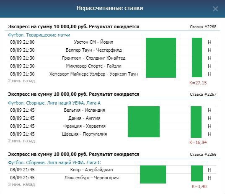
Task: Click the express bet header above Ставка #2268
Action: point(74,26)
